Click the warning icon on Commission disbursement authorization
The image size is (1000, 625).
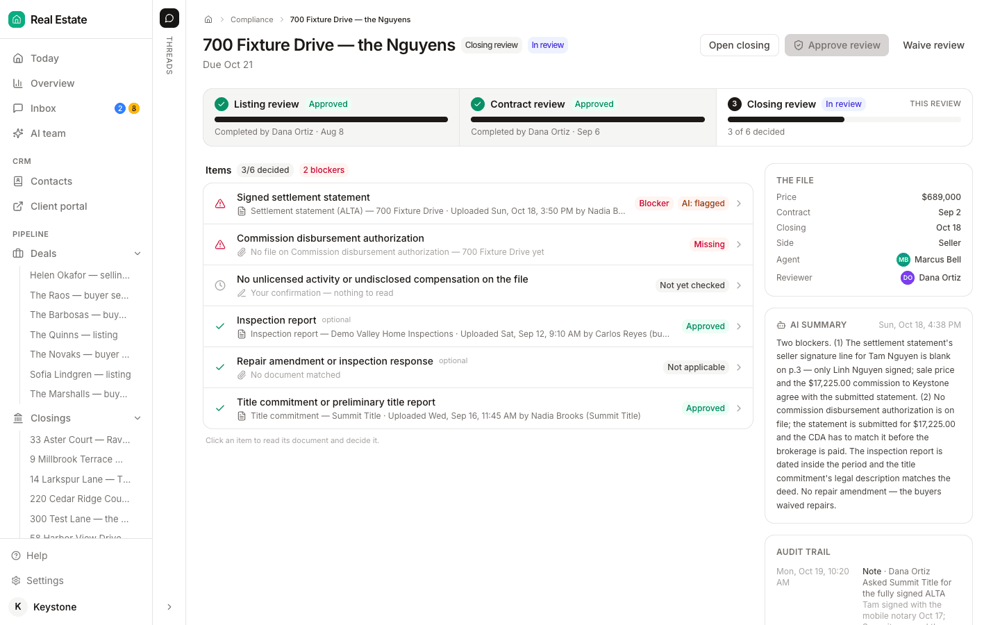(220, 244)
